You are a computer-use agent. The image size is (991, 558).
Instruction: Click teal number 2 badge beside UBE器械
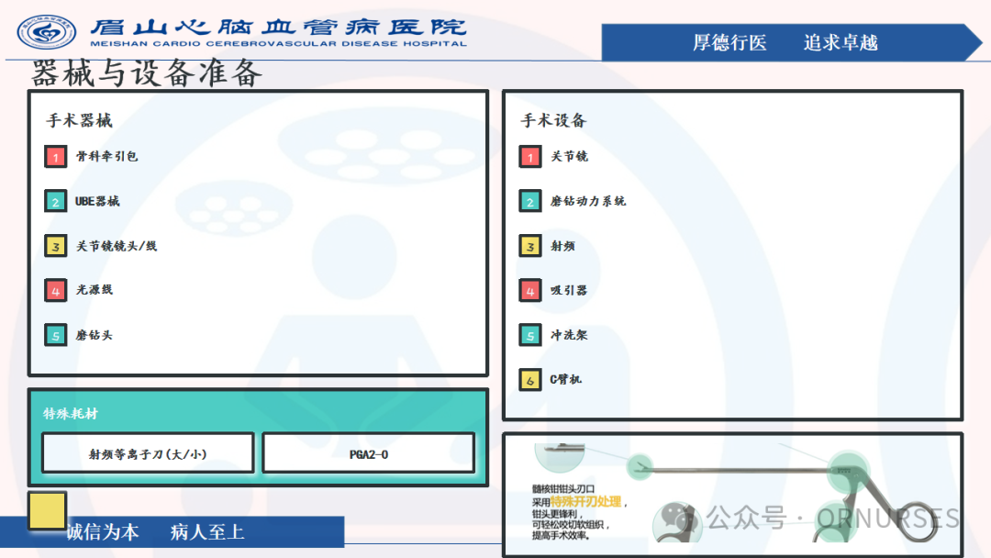point(56,202)
